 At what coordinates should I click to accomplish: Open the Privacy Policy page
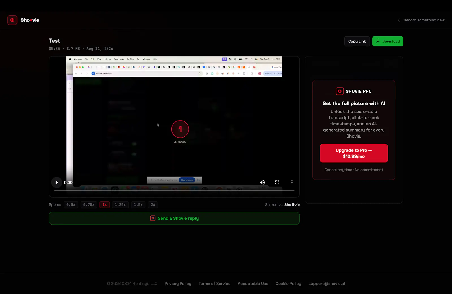click(178, 284)
